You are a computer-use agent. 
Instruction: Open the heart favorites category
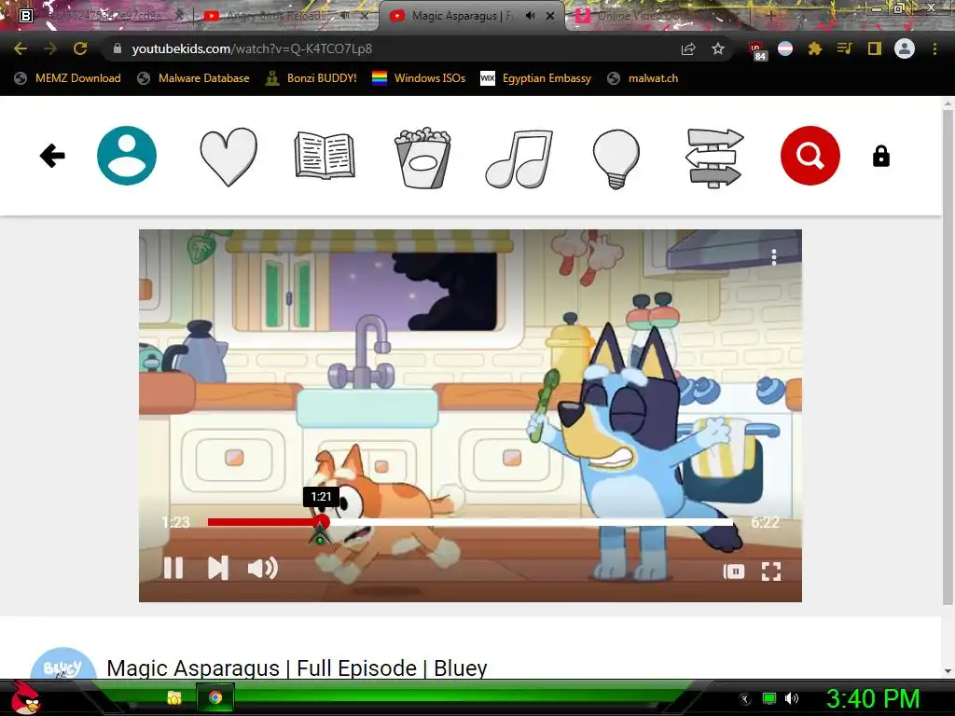coord(228,157)
